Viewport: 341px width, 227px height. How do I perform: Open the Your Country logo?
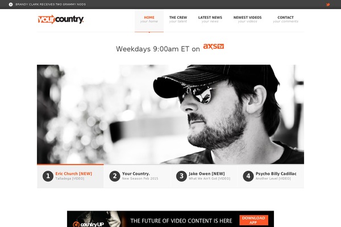click(x=61, y=19)
